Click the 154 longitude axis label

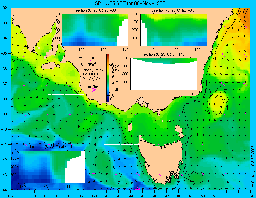tap(250, 196)
